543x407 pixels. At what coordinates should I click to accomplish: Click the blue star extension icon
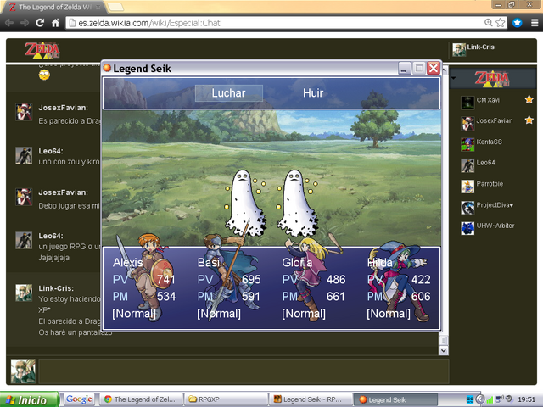pyautogui.click(x=517, y=23)
